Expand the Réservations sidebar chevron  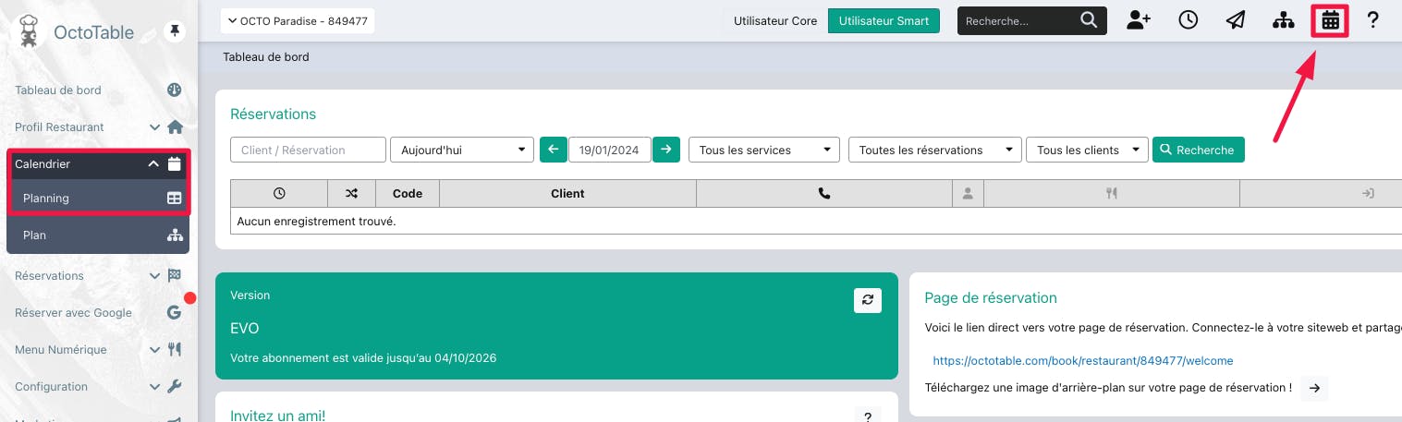click(154, 275)
